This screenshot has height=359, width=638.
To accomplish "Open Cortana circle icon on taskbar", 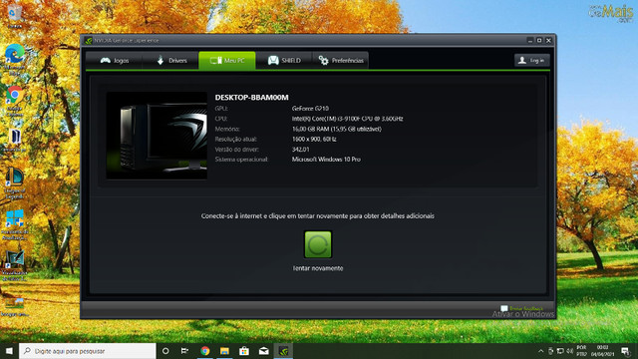I will (165, 351).
